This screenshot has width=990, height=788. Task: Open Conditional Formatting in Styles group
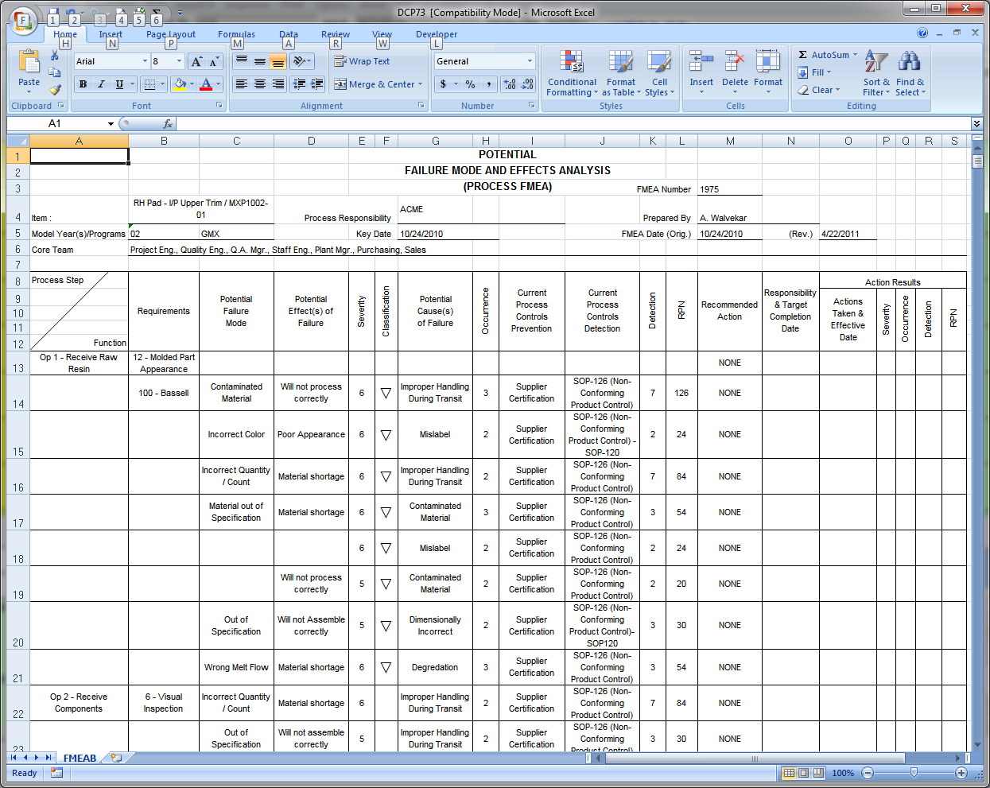[572, 74]
